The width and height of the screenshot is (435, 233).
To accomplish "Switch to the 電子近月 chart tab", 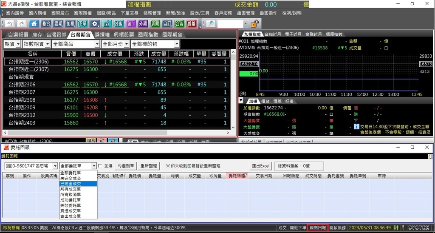I will coord(293,34).
